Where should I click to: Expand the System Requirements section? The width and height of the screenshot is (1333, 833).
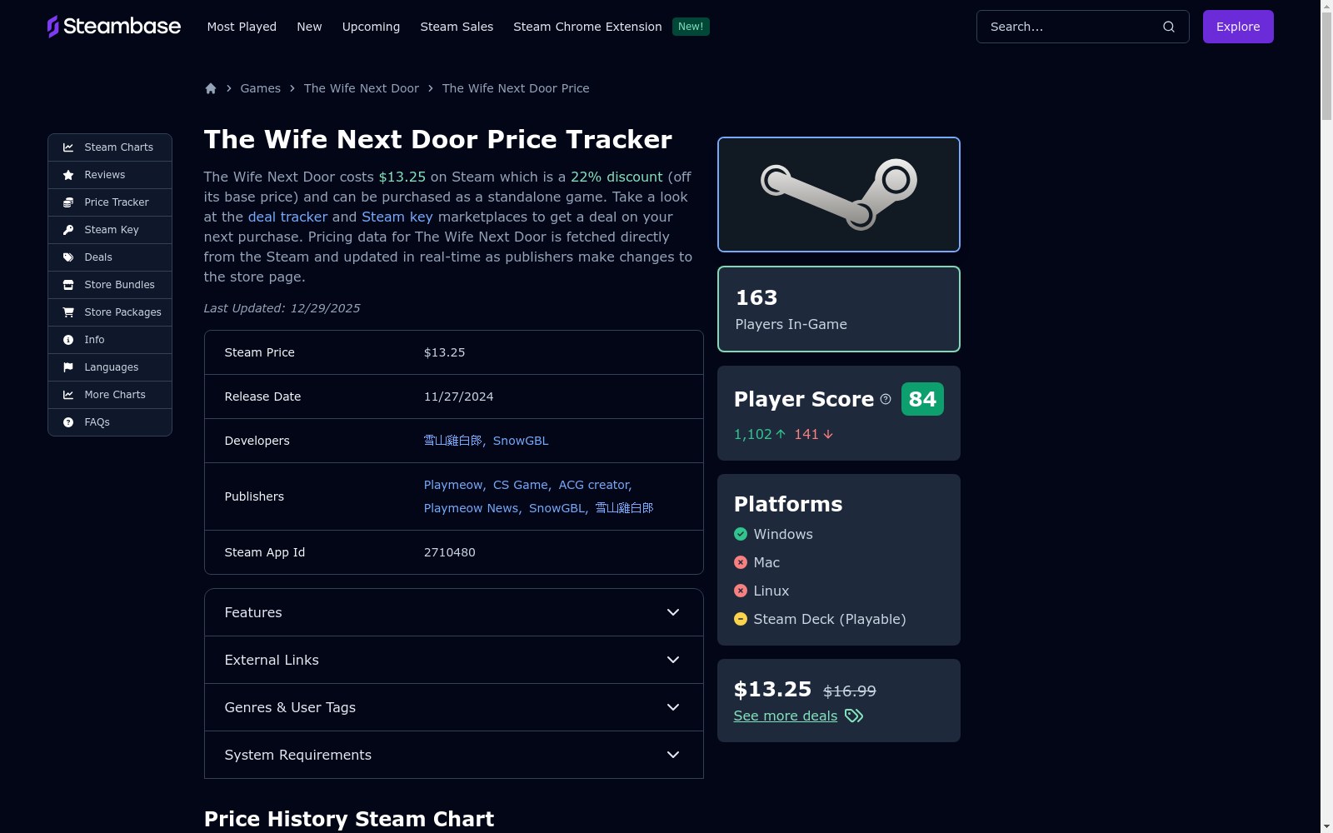pyautogui.click(x=454, y=755)
